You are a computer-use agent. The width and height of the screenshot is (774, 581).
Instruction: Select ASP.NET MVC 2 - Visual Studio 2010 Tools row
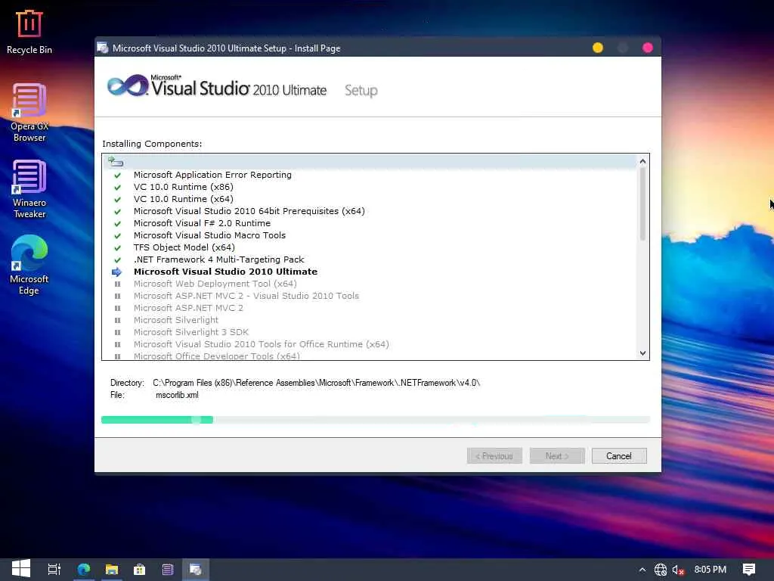246,296
